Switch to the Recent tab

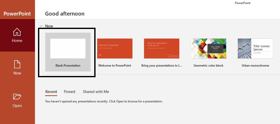tap(51, 92)
